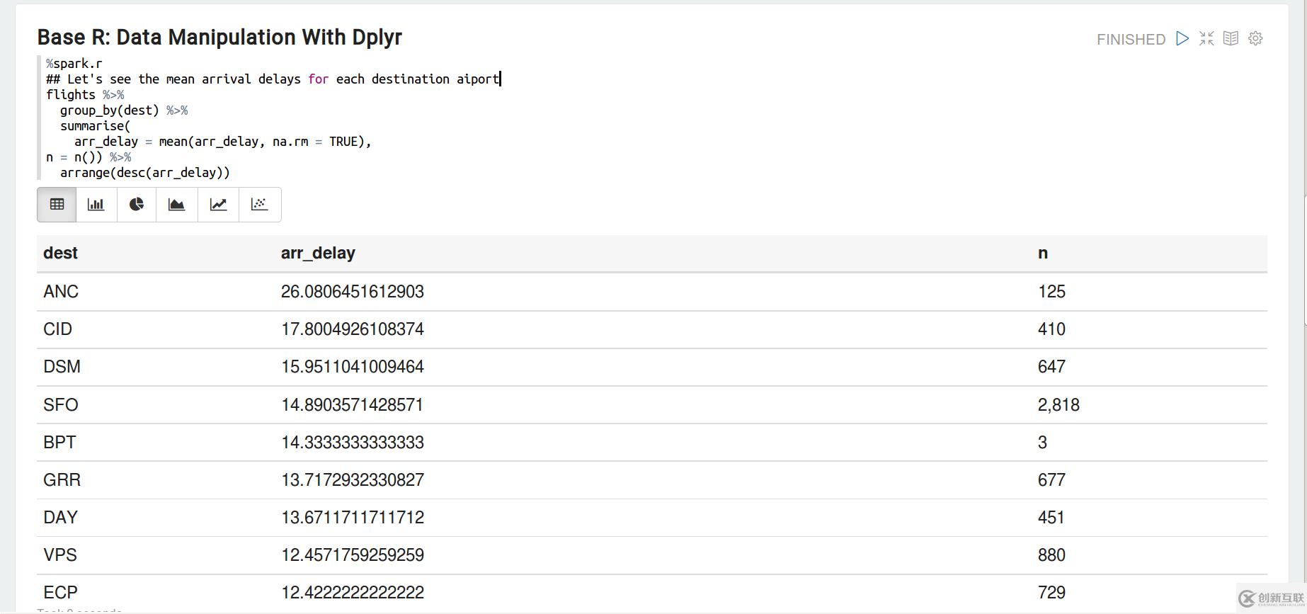The width and height of the screenshot is (1307, 614).
Task: Click the 14.8903571428571 delay value
Action: coord(352,404)
